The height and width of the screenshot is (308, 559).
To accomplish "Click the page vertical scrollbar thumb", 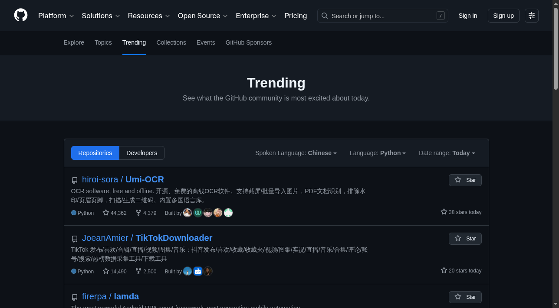I will tap(556, 48).
